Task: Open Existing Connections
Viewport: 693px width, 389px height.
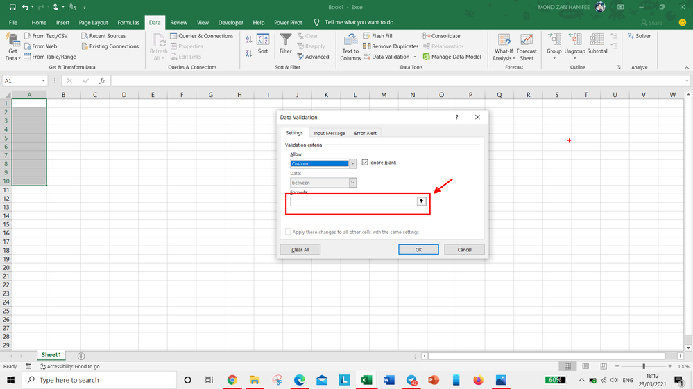Action: coord(110,46)
